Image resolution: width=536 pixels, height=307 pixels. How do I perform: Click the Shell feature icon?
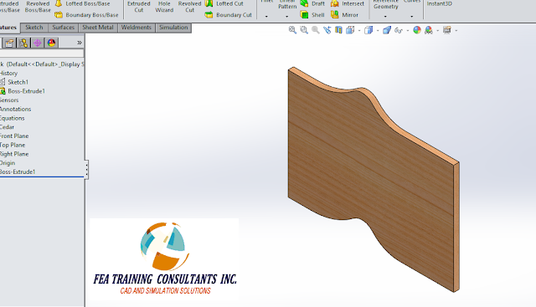304,15
